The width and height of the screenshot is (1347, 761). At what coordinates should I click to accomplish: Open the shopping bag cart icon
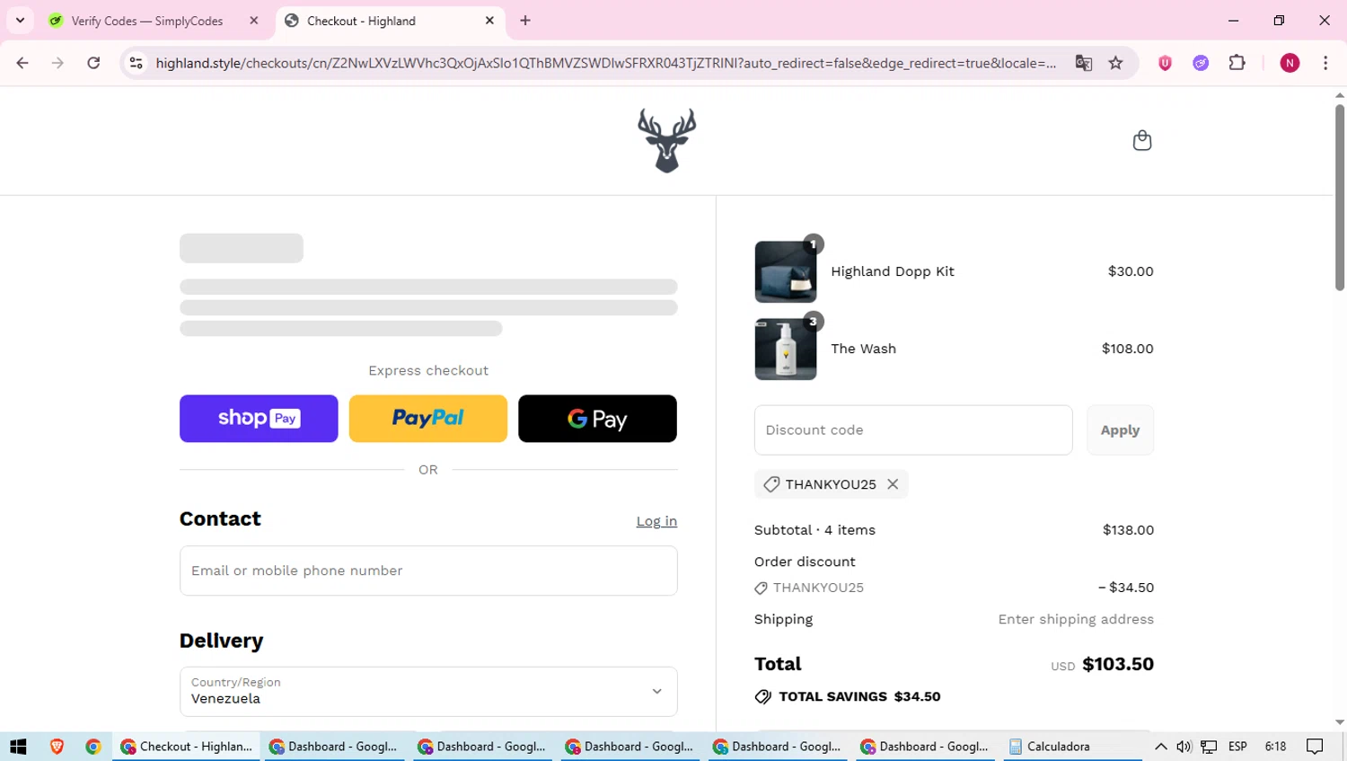pyautogui.click(x=1141, y=140)
